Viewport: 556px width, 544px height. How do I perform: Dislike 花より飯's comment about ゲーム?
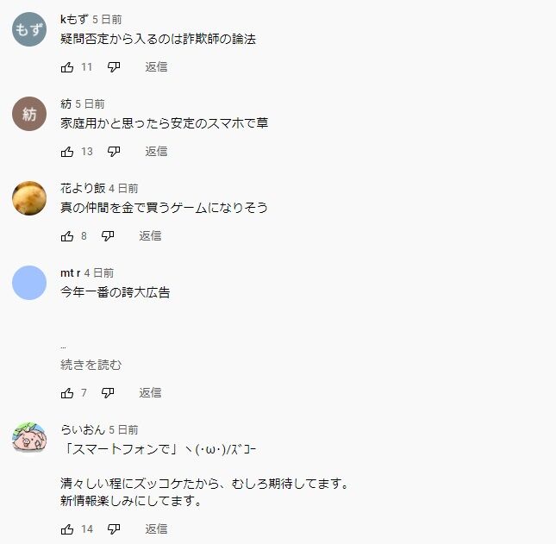coord(108,236)
